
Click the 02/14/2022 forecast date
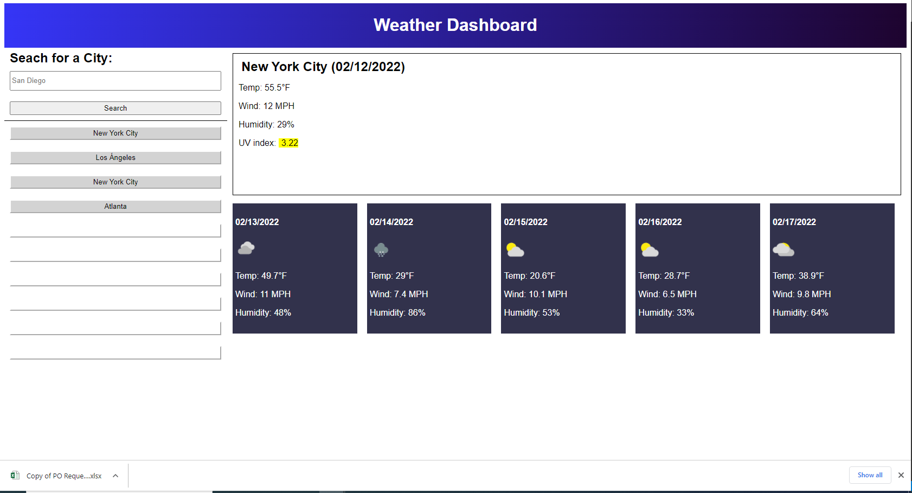tap(391, 222)
